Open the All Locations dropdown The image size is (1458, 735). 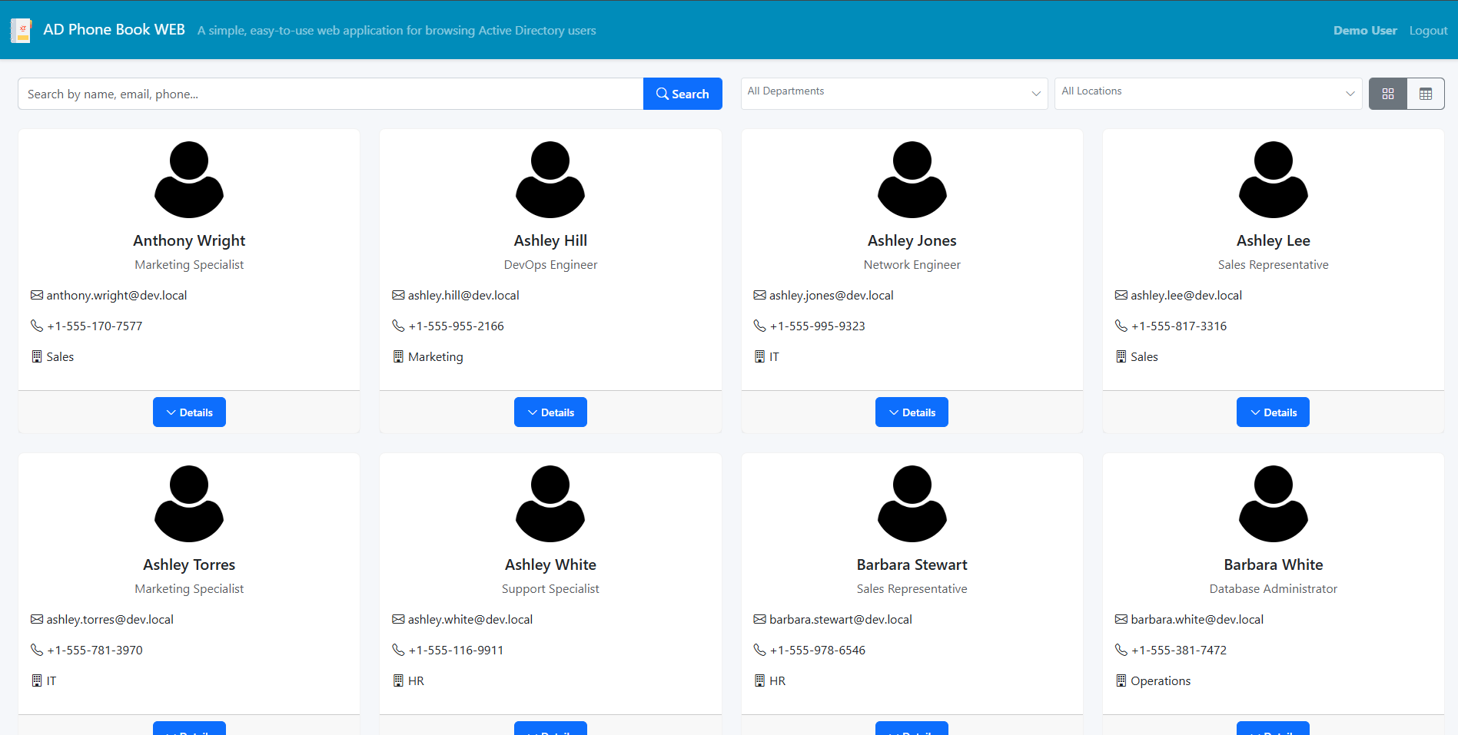click(1207, 94)
